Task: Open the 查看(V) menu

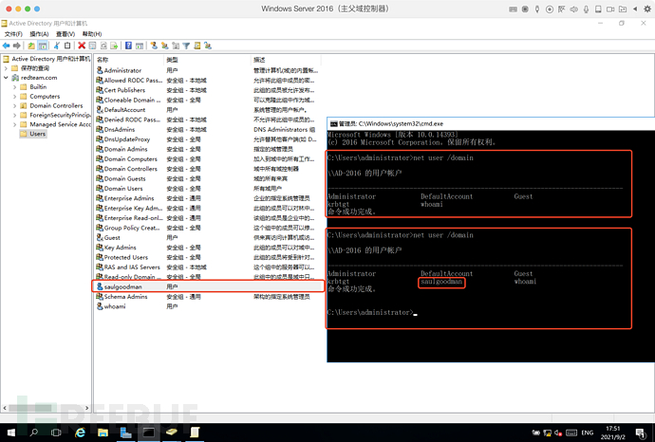Action: click(x=65, y=34)
